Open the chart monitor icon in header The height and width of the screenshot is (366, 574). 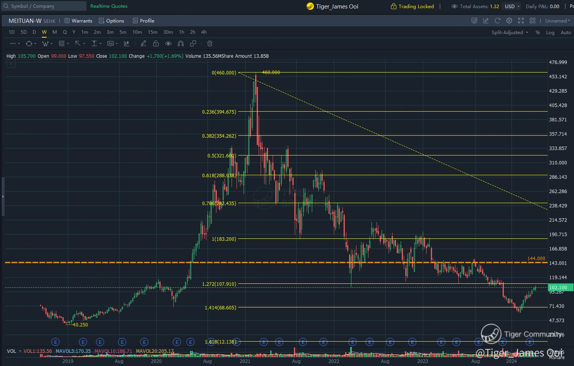click(x=474, y=21)
